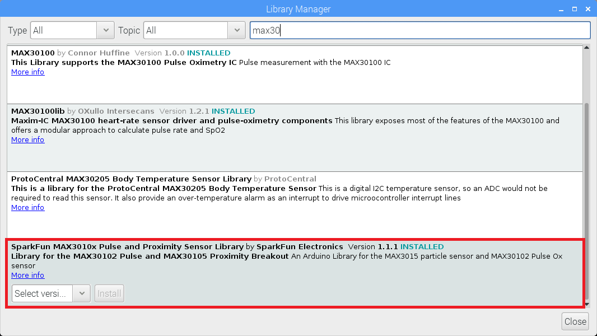Click the INSTALLED status of version 1.0.0
The height and width of the screenshot is (336, 597).
[x=209, y=53]
